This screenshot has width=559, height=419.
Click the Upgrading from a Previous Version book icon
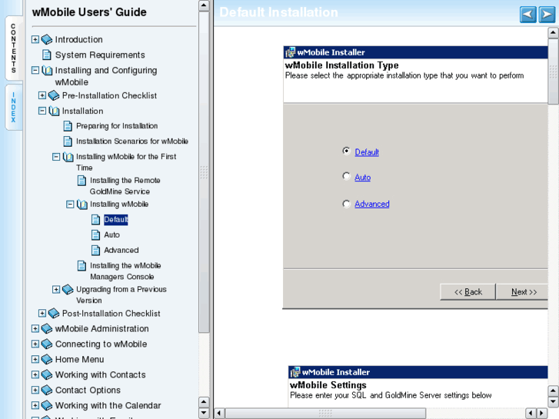tap(68, 289)
